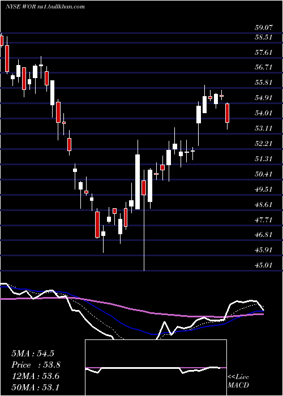Click the <<Live MACD label
This screenshot has width=283, height=396.
point(238,381)
